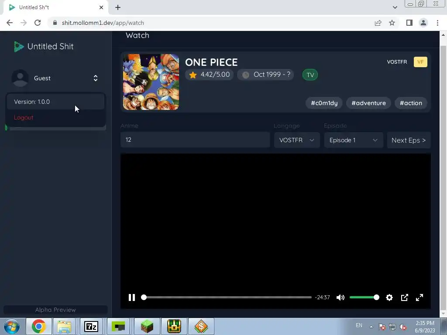Open Chrome three-dot menu
Image resolution: width=447 pixels, height=335 pixels.
point(437,23)
